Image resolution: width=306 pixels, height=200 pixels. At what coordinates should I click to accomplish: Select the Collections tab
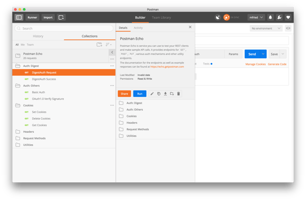point(89,36)
